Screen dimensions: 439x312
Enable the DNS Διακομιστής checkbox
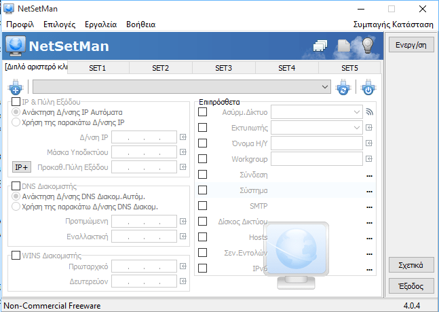[x=16, y=186]
